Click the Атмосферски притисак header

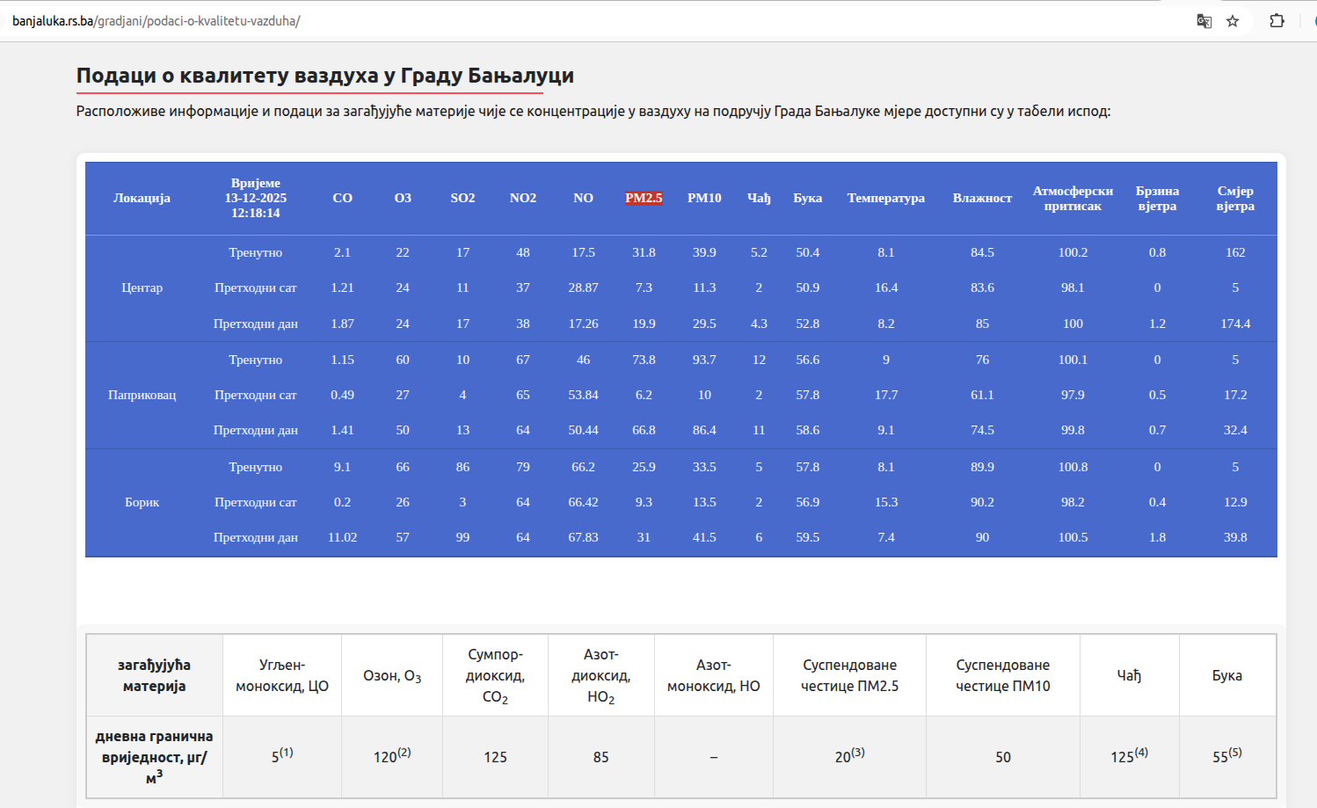coord(1073,198)
